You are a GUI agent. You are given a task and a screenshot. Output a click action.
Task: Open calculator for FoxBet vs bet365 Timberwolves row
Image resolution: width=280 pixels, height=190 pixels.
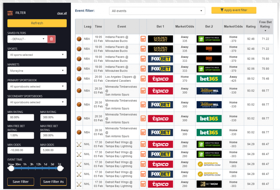[143, 132]
